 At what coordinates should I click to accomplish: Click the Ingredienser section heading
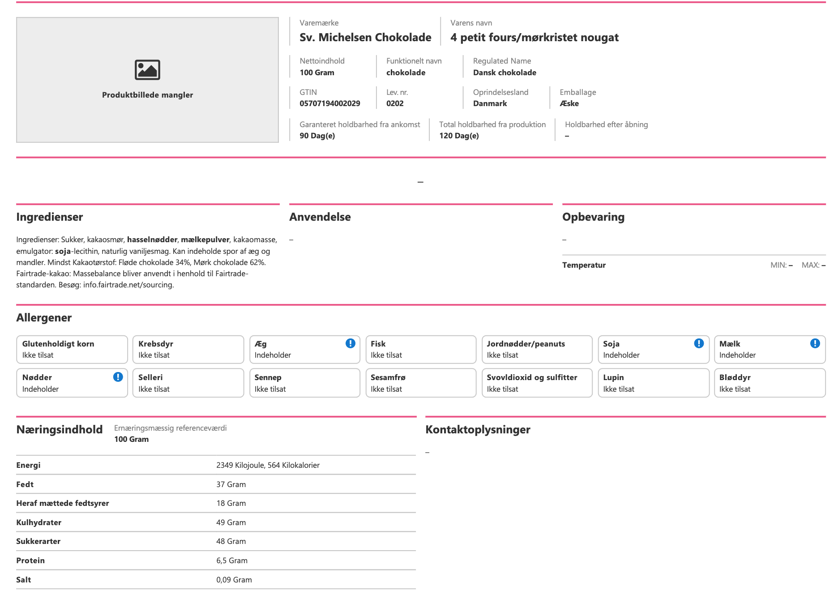pyautogui.click(x=50, y=217)
